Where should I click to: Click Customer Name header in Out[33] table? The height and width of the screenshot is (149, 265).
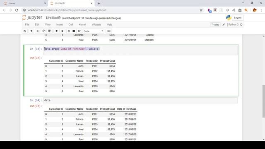tap(75, 61)
